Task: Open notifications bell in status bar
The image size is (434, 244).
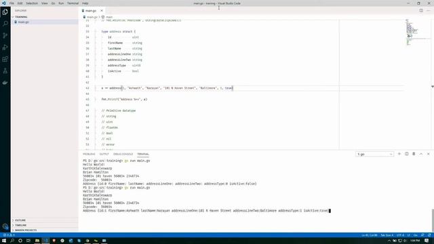Action: (429, 235)
